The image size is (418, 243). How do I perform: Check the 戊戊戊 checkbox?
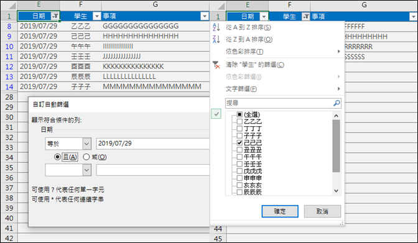239,171
